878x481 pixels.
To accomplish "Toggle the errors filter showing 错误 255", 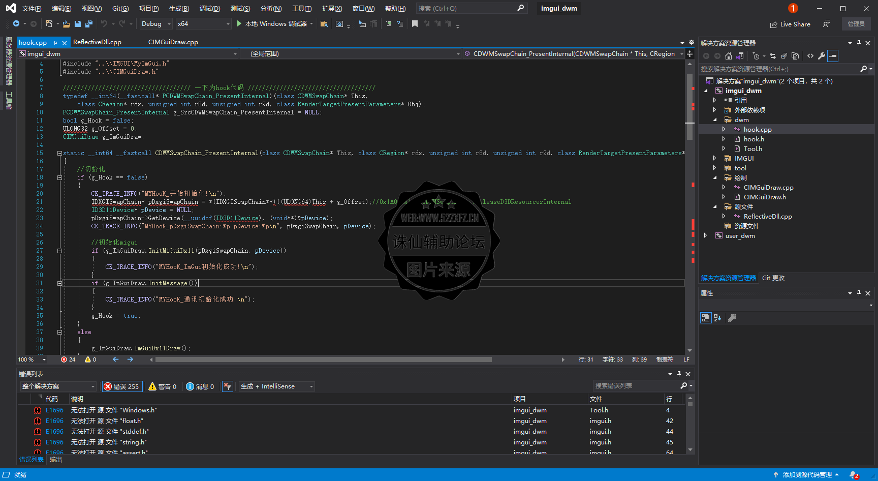I will coord(122,386).
